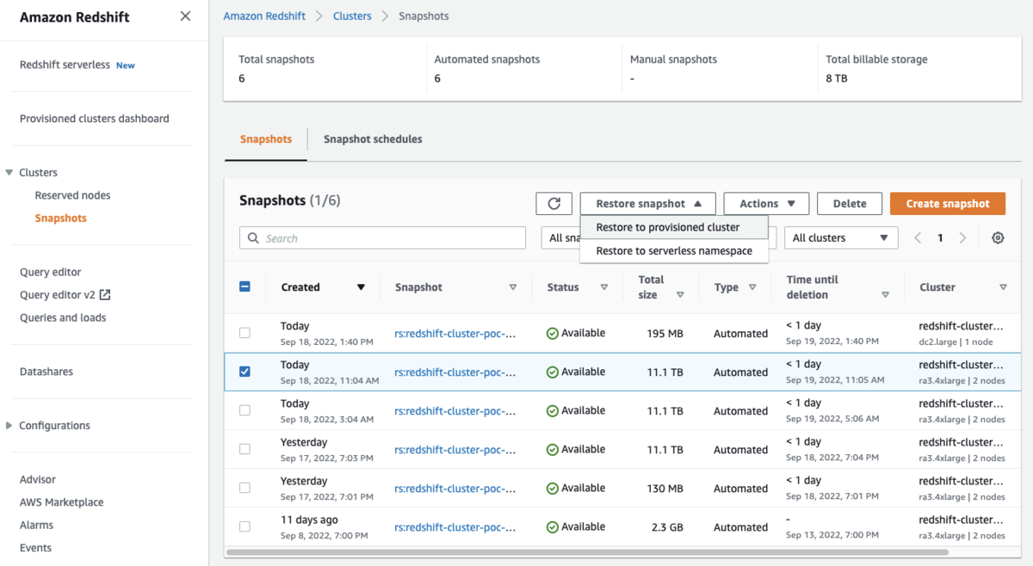1033x566 pixels.
Task: Switch to Snapshot schedules tab
Action: tap(373, 138)
